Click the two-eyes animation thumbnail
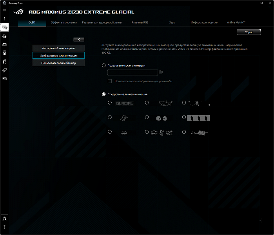274x235 pixels. (161, 118)
